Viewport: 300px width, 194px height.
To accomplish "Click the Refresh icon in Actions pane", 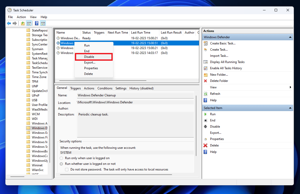I will coord(205,94).
